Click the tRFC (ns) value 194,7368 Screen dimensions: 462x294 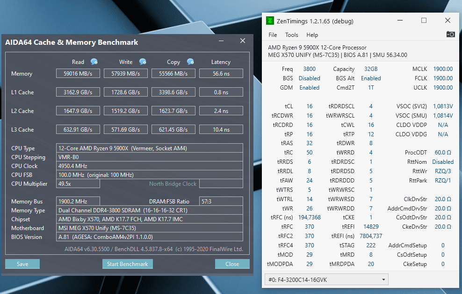click(310, 217)
